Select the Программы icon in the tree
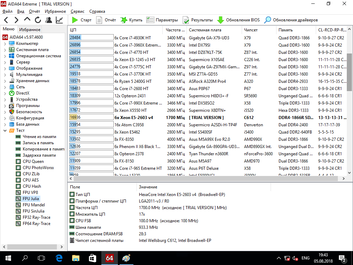The image size is (353, 265). (11, 106)
